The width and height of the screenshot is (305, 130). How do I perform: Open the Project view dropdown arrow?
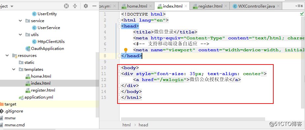click(x=12, y=6)
